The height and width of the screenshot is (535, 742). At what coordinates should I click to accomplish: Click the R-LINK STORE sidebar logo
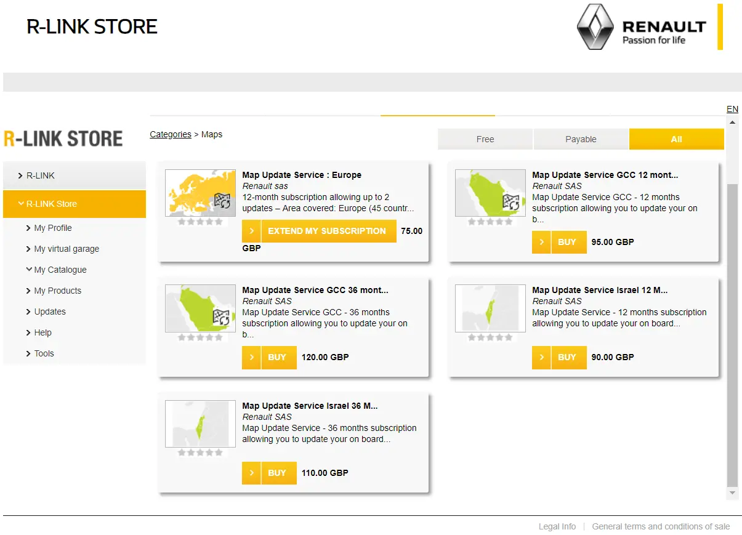tap(63, 139)
